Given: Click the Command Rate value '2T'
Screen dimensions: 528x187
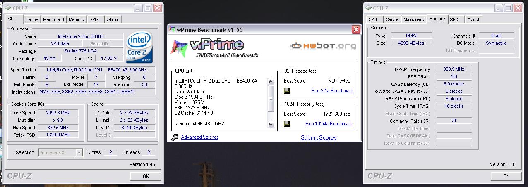Looking at the screenshot, I should coord(454,121).
